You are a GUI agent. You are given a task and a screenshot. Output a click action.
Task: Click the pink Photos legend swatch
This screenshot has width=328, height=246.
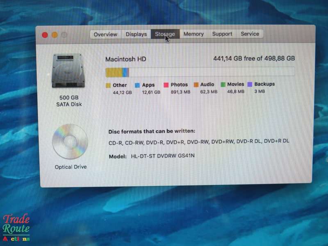click(x=166, y=85)
